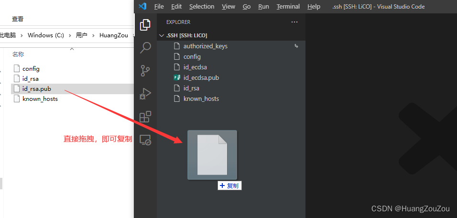This screenshot has width=457, height=218.
Task: Click 此电脑 in the address breadcrumb
Action: tap(8, 35)
